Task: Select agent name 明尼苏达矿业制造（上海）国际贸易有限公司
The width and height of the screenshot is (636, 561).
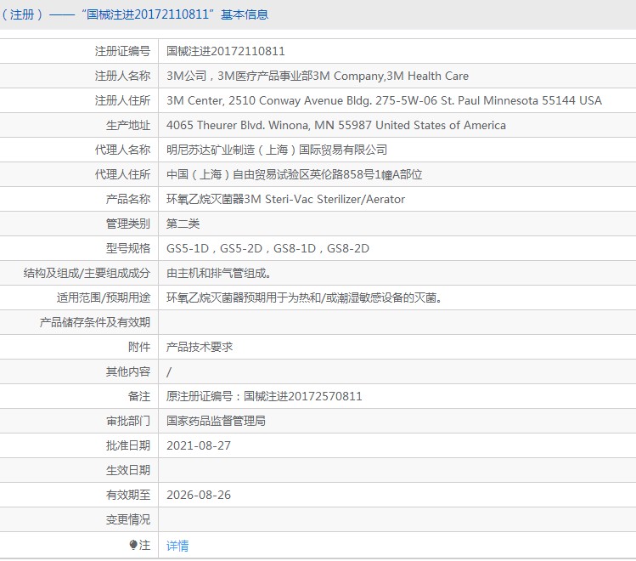Action: pyautogui.click(x=277, y=150)
